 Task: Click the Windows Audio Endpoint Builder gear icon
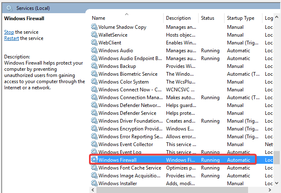pyautogui.click(x=94, y=58)
